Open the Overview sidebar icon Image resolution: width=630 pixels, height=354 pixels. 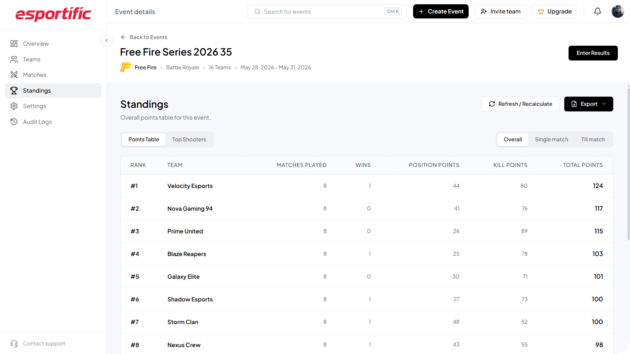14,44
